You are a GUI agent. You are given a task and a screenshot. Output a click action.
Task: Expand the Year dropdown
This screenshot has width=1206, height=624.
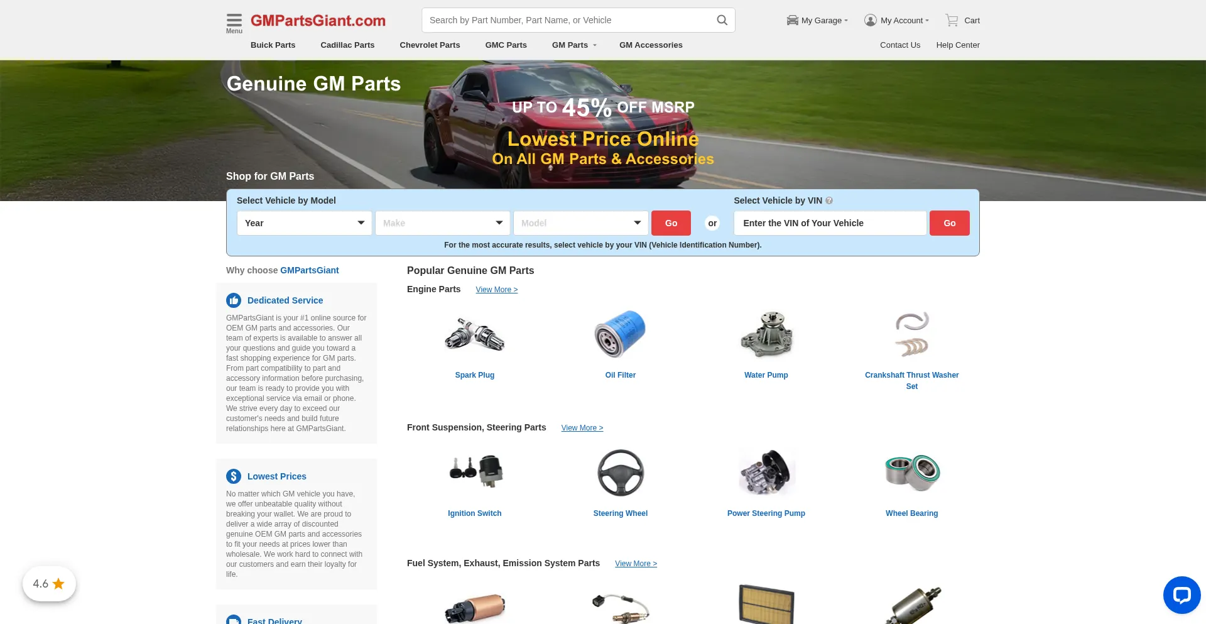[304, 222]
